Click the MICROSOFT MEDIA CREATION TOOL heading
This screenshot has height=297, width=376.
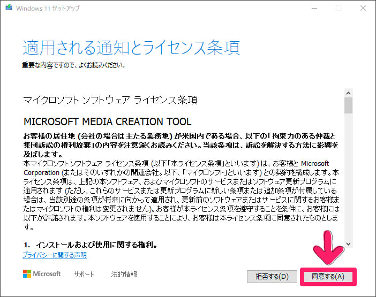[108, 121]
